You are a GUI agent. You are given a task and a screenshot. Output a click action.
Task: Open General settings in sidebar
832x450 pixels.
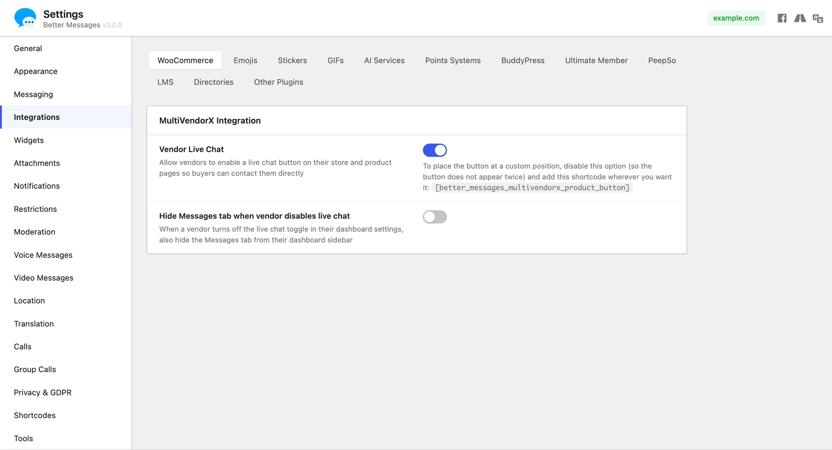[x=66, y=48]
